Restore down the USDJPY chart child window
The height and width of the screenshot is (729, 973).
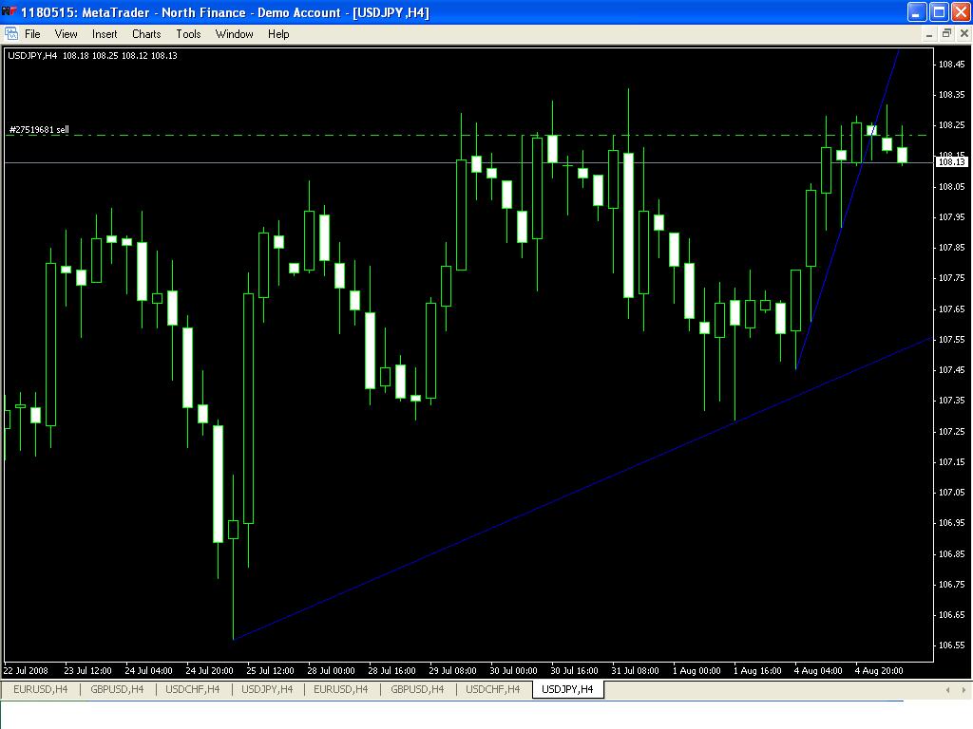coord(946,34)
